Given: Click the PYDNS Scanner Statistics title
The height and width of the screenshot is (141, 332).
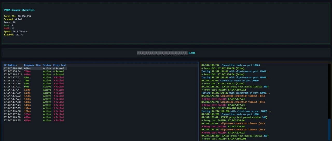Looking at the screenshot, I should coord(19,10).
